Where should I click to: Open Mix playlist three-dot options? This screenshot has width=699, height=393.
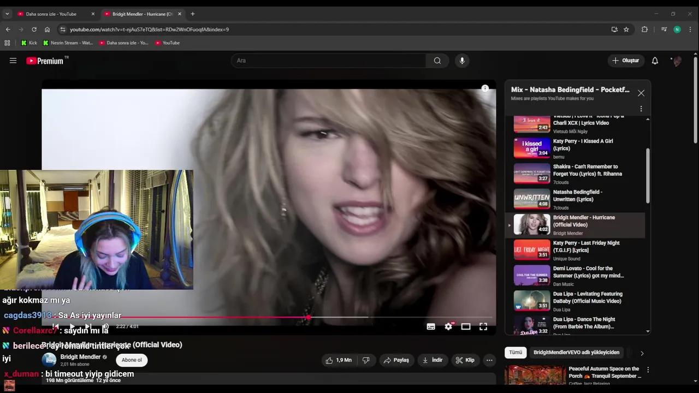(x=641, y=109)
